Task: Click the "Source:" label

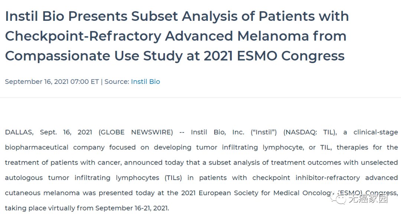Action: pos(117,82)
